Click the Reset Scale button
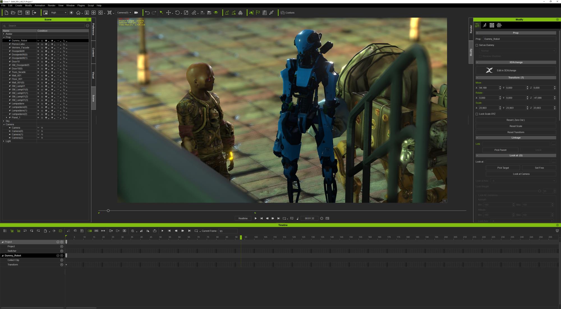This screenshot has height=309, width=561. (x=516, y=126)
